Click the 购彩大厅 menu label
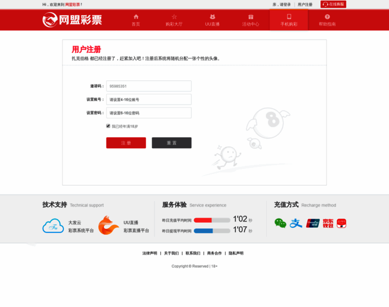The height and width of the screenshot is (307, 389). 174,24
